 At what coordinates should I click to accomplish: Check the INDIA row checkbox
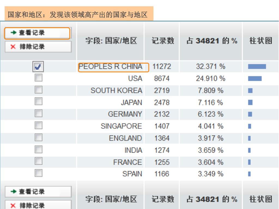click(x=38, y=149)
